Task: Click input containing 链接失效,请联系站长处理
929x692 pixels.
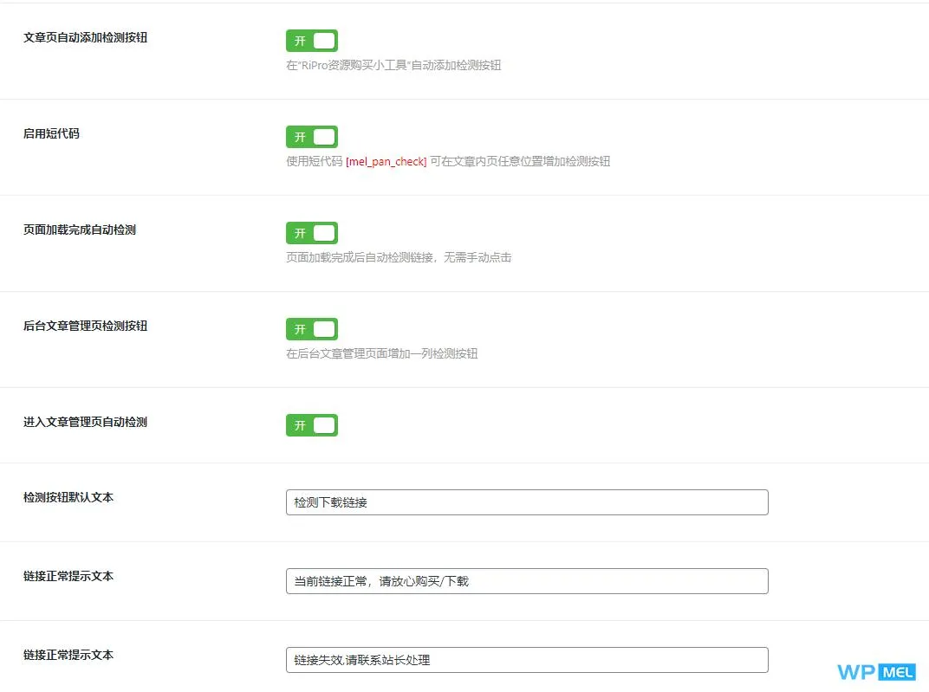Action: pyautogui.click(x=527, y=660)
